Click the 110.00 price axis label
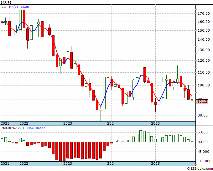 click(204, 72)
